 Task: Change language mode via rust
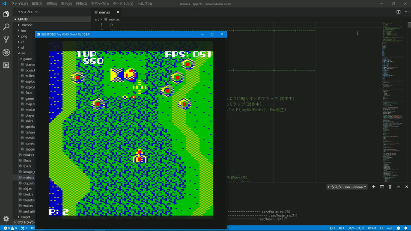(x=390, y=228)
